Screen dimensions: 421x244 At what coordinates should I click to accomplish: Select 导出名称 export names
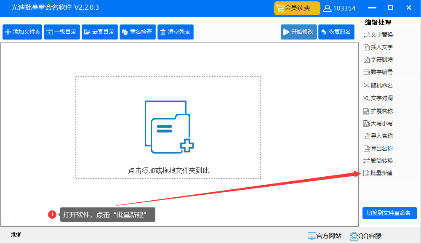[x=378, y=149]
